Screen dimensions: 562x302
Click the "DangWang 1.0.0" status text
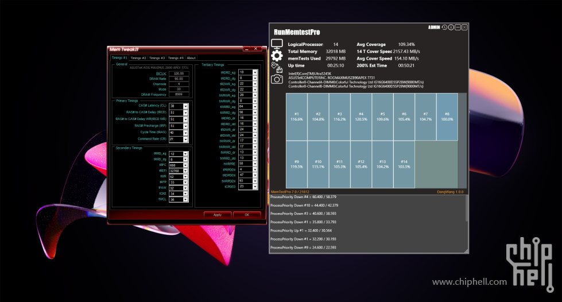click(450, 192)
